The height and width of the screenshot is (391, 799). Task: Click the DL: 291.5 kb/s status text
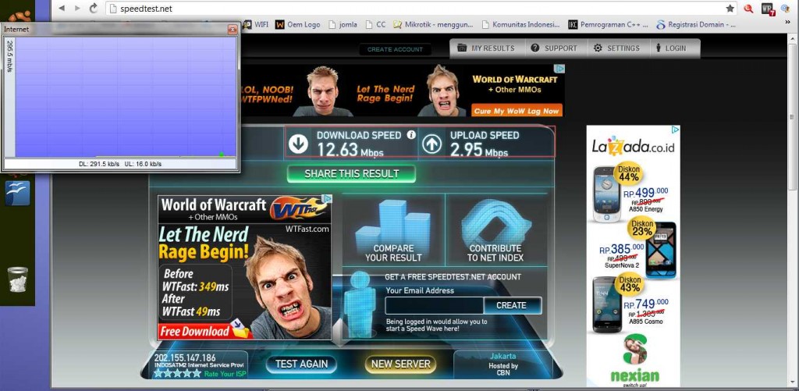tap(99, 164)
